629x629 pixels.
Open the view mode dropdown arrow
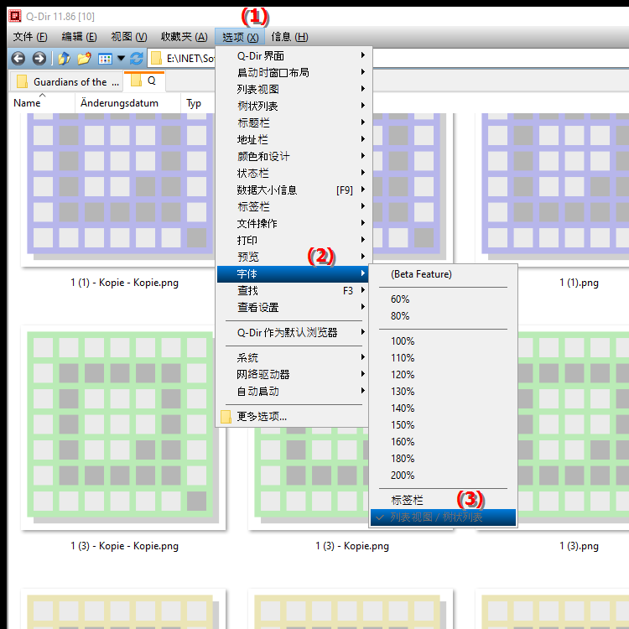[x=121, y=59]
